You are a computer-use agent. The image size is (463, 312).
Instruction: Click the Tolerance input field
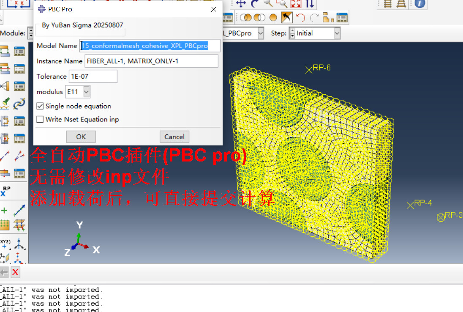tap(93, 77)
